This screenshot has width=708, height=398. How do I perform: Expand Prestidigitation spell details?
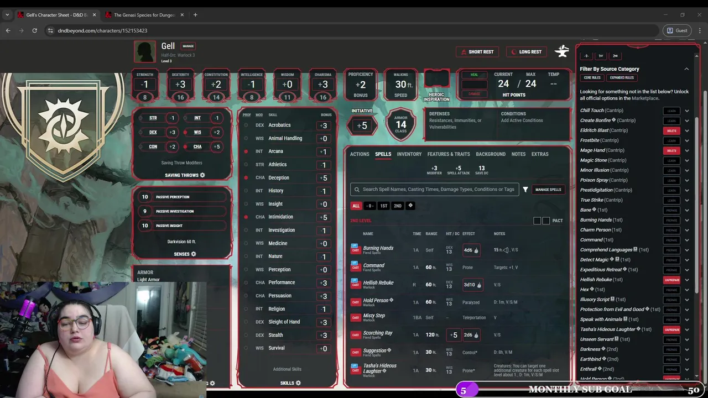pyautogui.click(x=686, y=190)
